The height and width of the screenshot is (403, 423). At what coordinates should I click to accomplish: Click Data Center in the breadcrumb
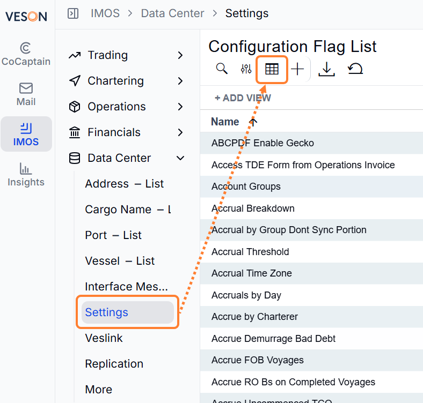172,13
